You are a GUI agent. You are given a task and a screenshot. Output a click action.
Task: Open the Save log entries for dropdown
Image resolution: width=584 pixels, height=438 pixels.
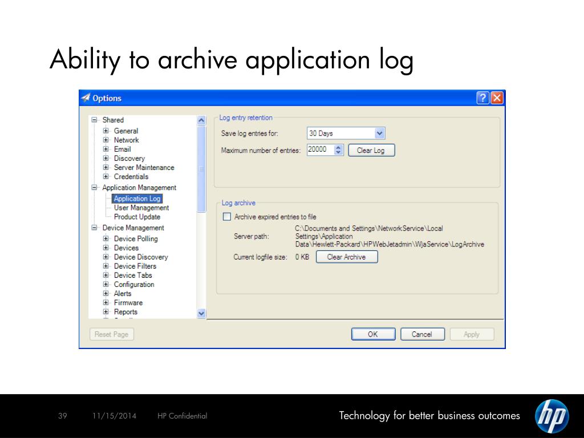tap(379, 133)
